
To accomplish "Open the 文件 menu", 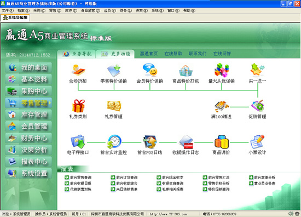I will point(8,10).
